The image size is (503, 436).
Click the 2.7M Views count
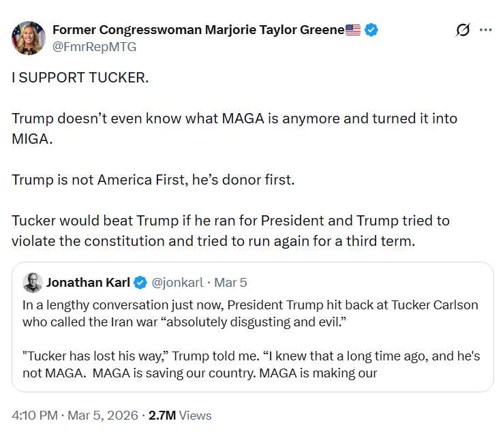click(181, 415)
